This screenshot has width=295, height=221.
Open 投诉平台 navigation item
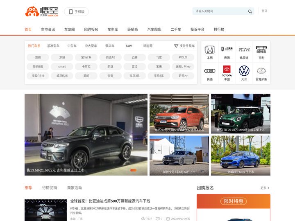pos(197,29)
